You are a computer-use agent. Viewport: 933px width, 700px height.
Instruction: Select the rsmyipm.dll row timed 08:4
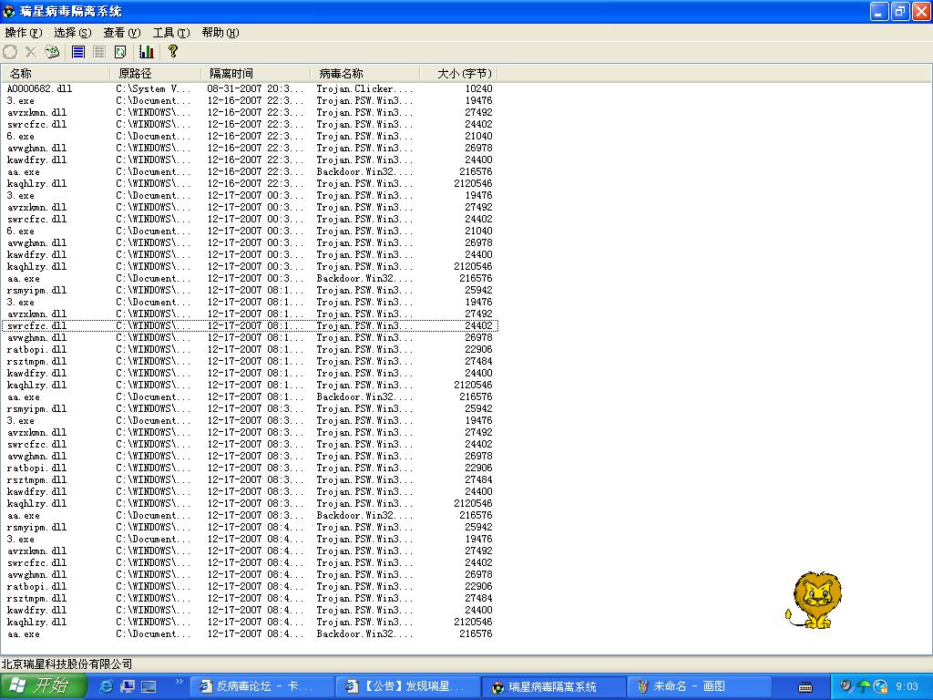coord(250,527)
